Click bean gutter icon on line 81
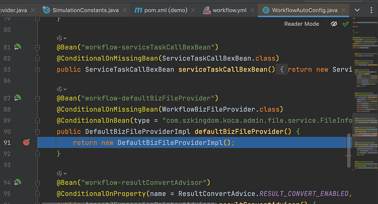378x204 pixels. (18, 47)
